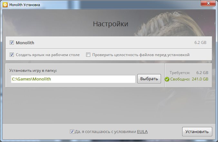Click the bold 'Monolith' component label
This screenshot has height=142, width=218.
click(25, 43)
